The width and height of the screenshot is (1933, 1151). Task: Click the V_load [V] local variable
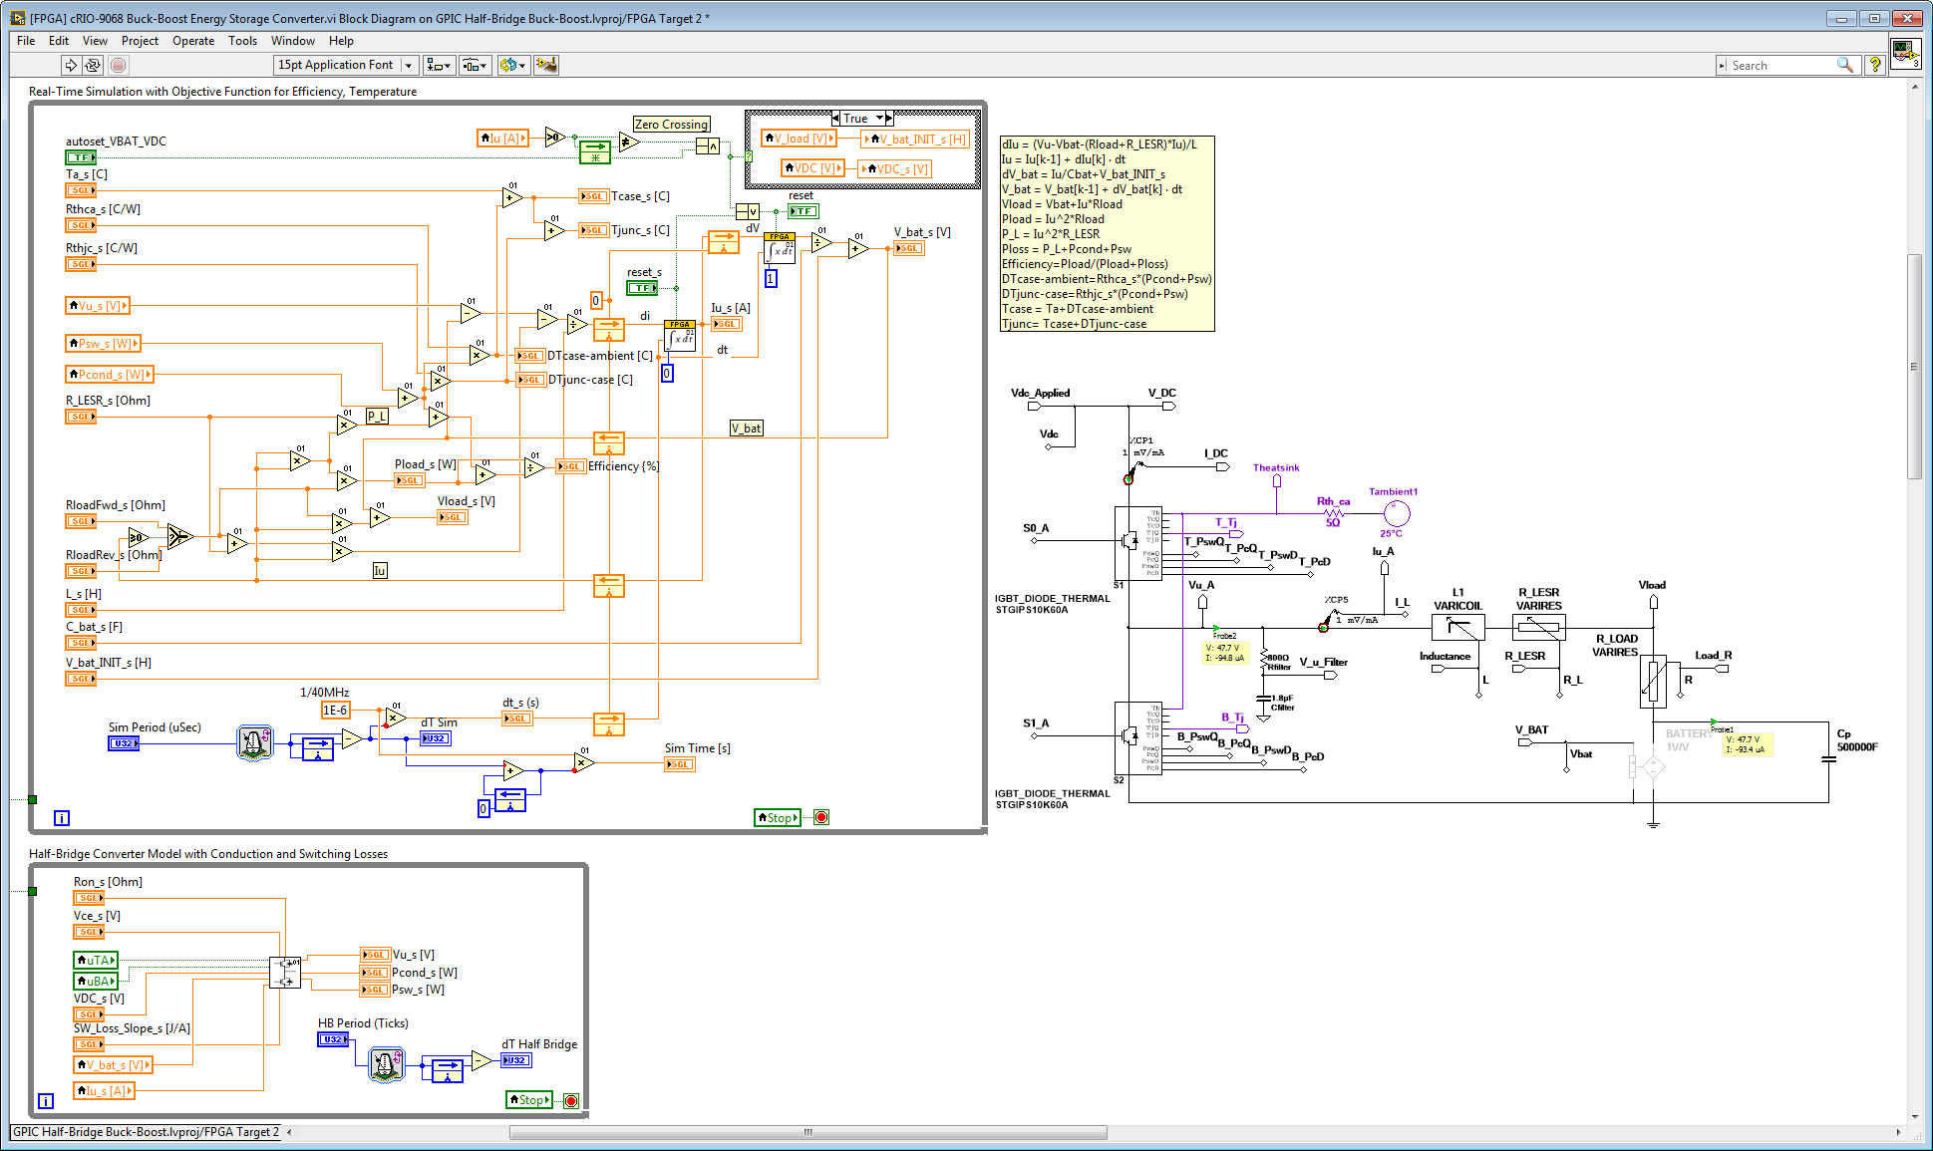point(798,139)
